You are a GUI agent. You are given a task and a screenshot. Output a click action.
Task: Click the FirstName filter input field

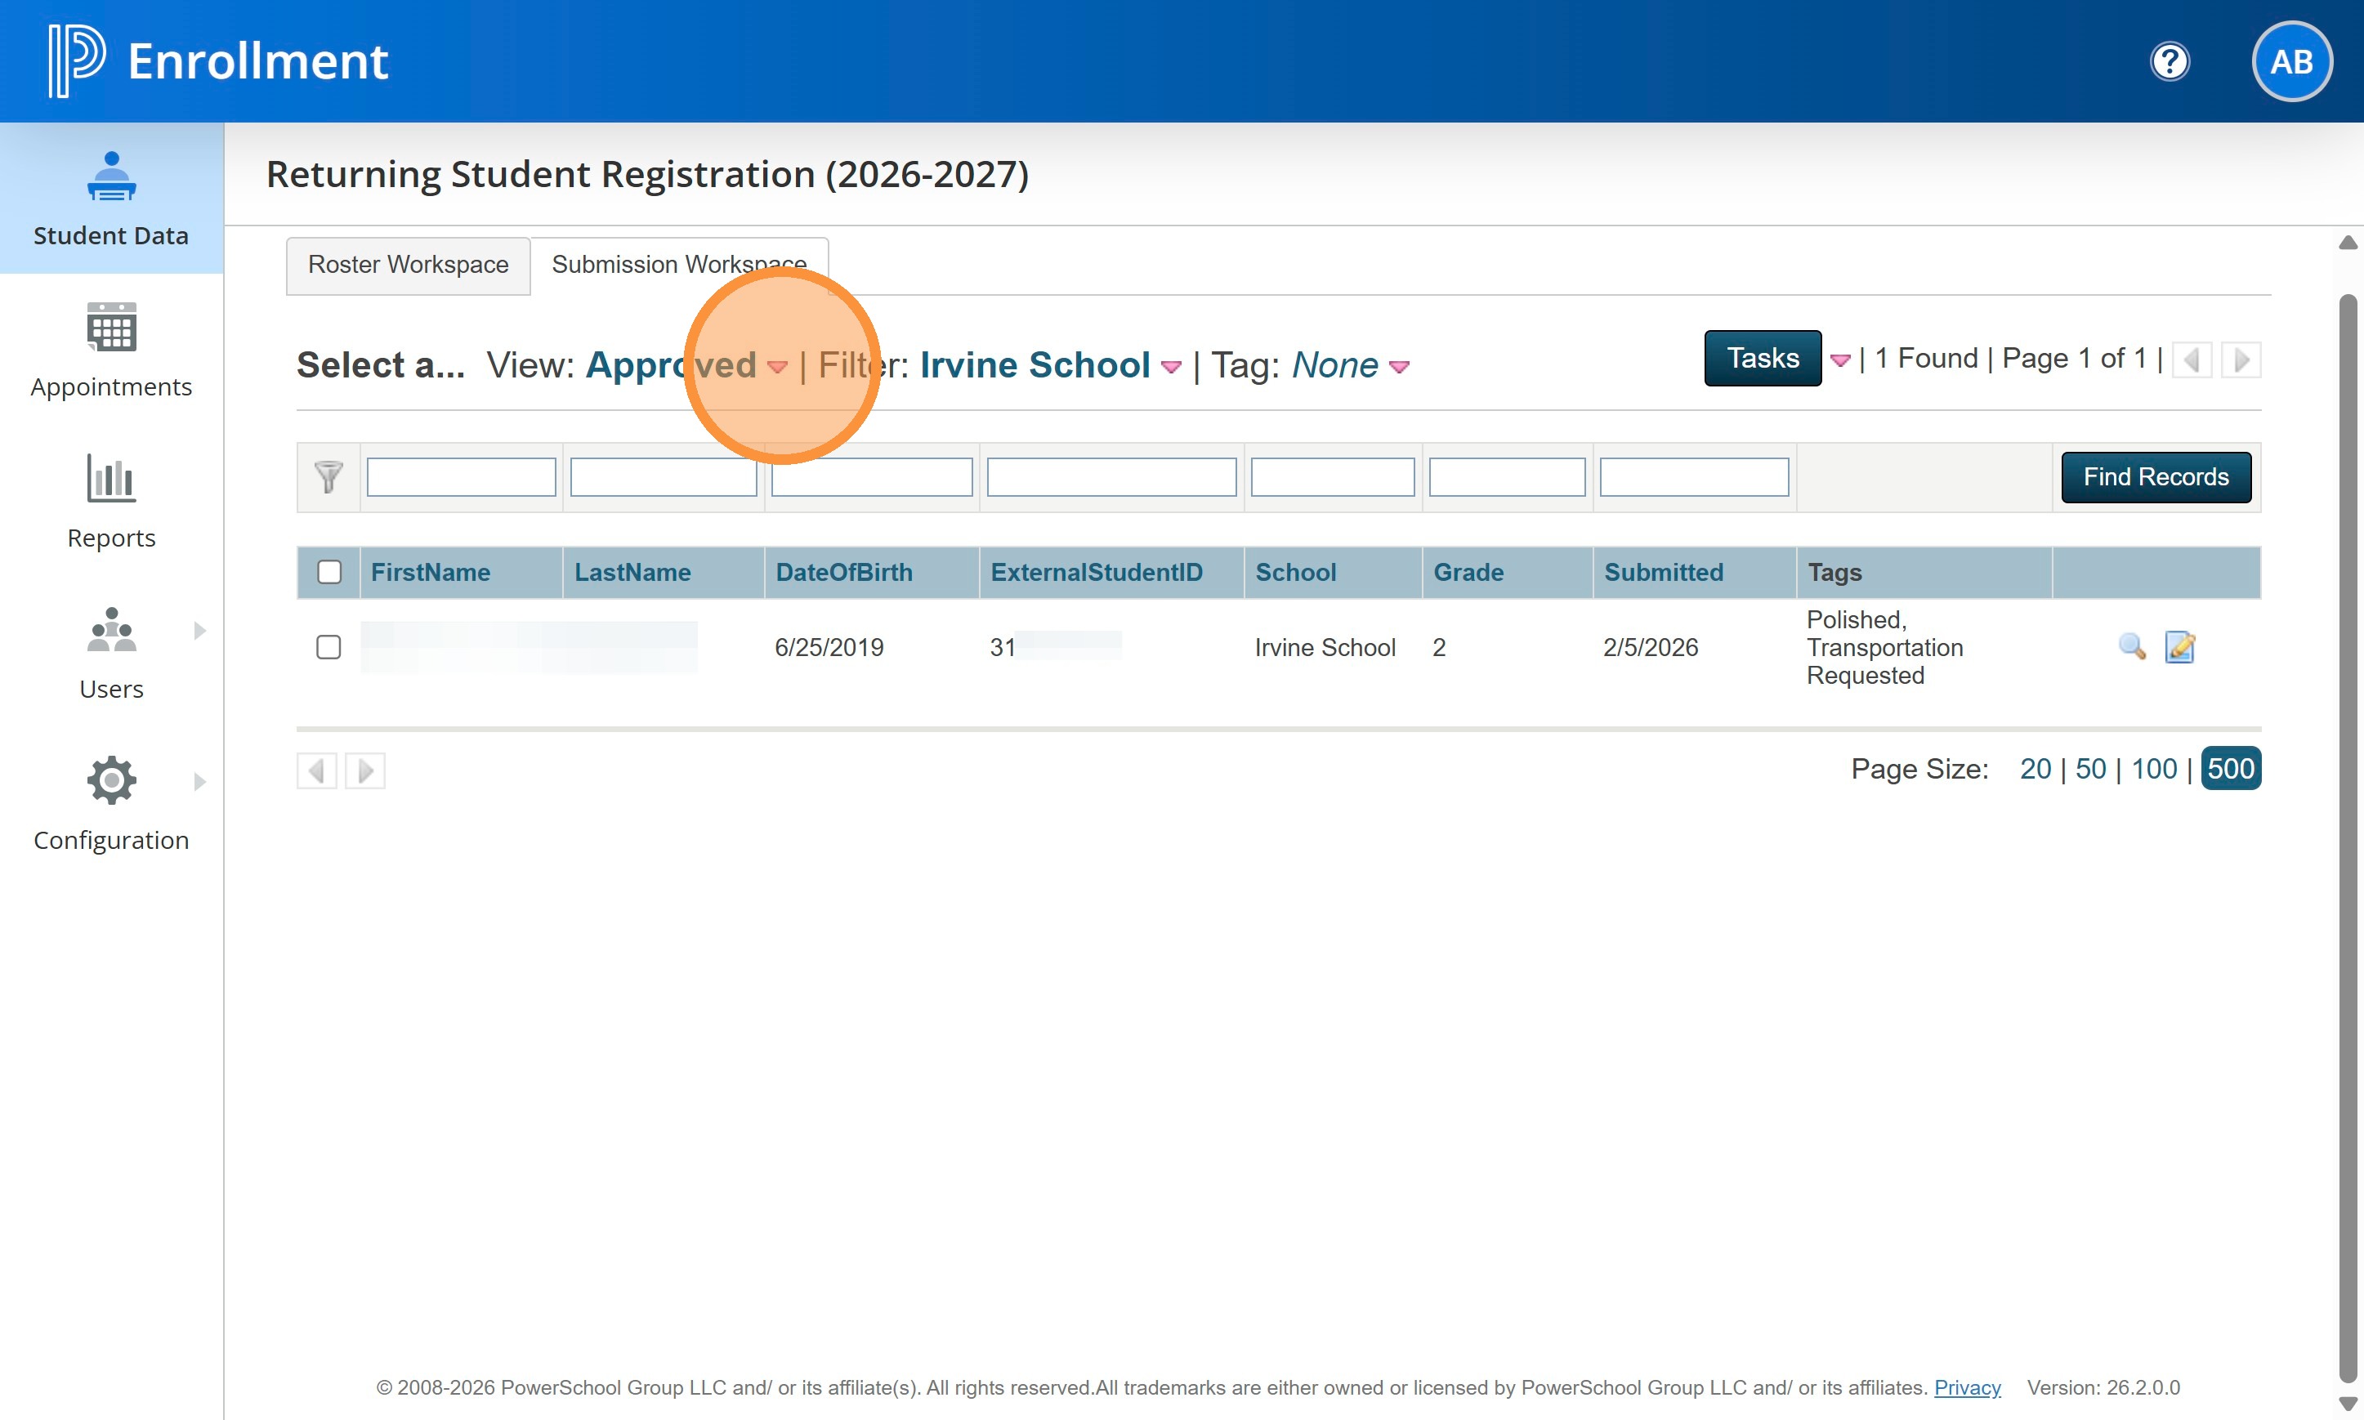[x=461, y=476]
